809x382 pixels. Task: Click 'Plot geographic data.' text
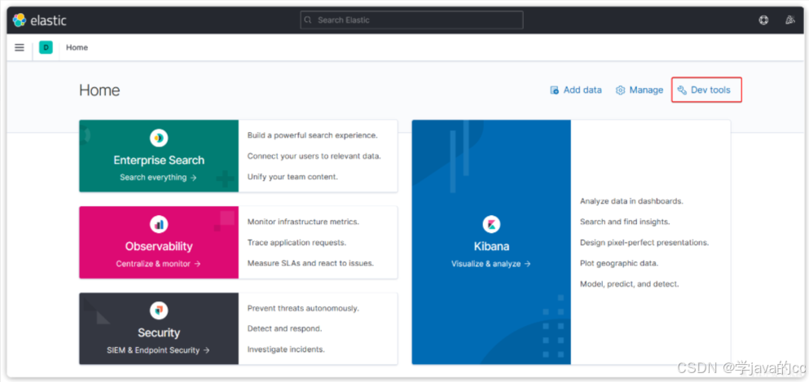[x=619, y=263]
